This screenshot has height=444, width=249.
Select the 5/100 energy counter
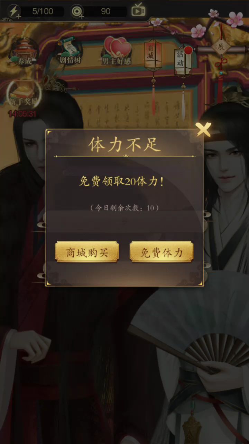(43, 11)
